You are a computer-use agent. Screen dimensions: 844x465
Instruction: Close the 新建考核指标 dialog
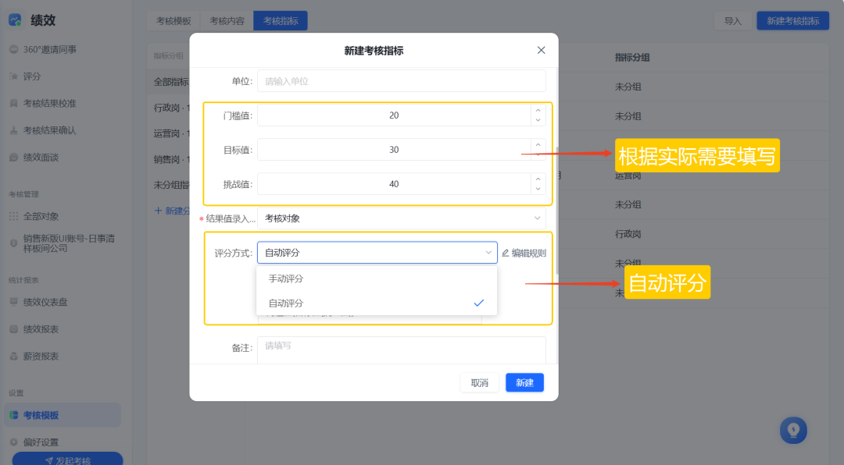pos(541,50)
